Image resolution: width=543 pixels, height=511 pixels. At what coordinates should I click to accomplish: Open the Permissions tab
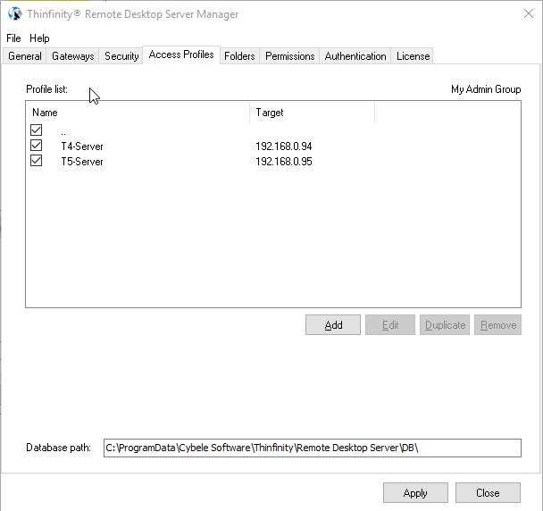pos(290,56)
